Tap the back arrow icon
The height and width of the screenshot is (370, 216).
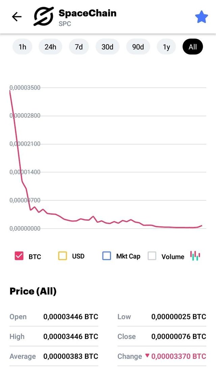pos(17,17)
